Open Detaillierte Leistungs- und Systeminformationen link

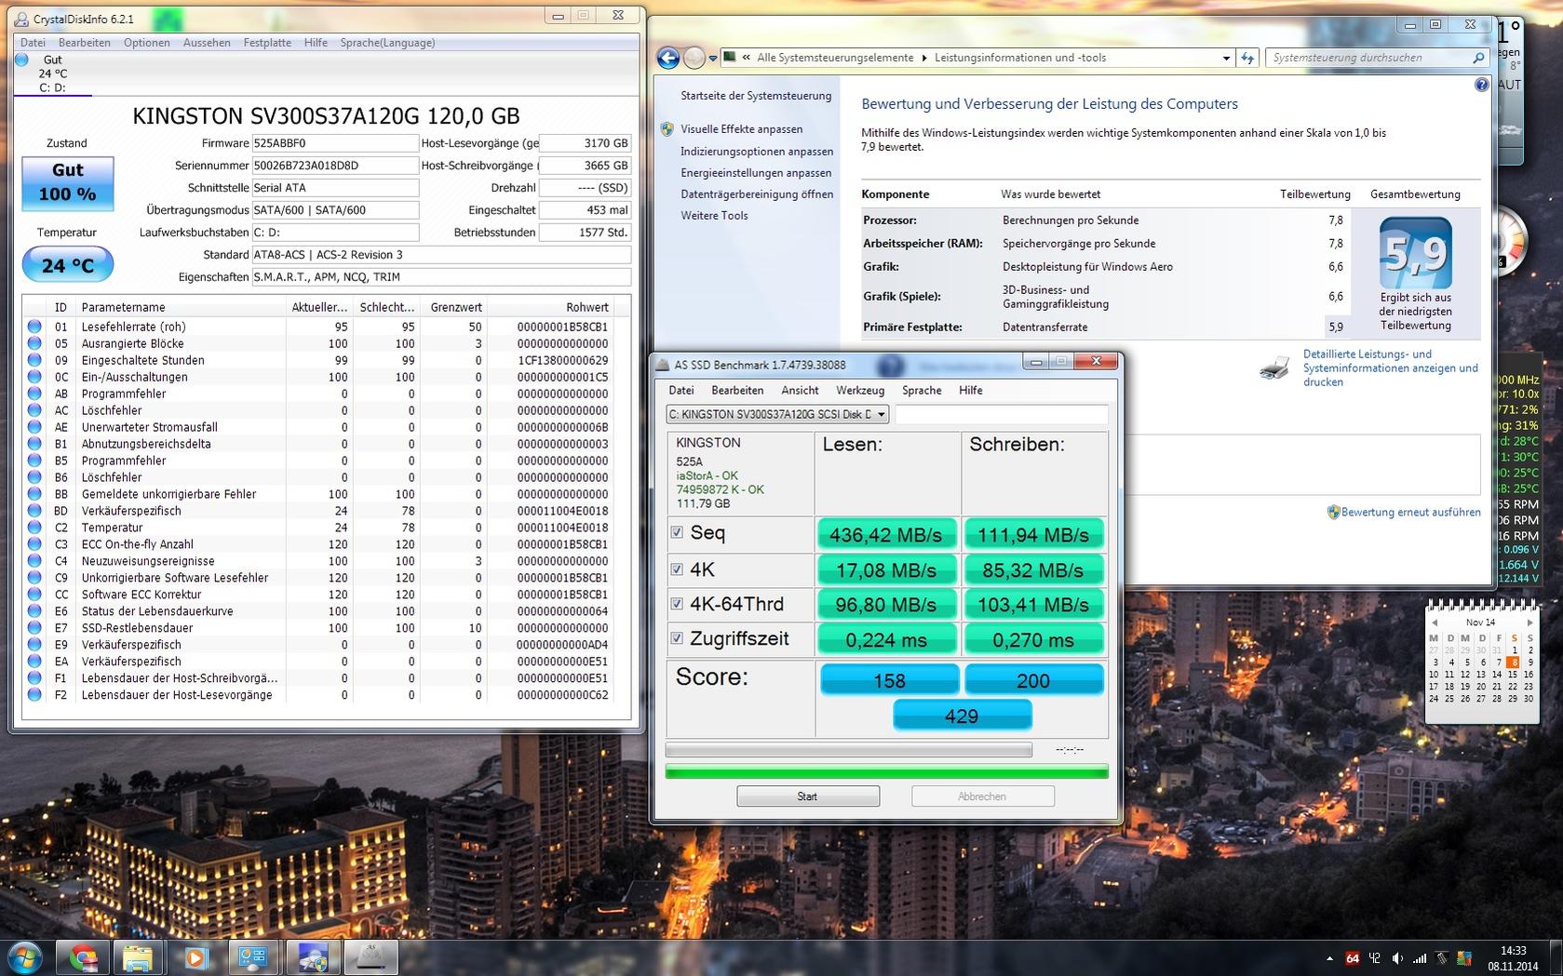[x=1391, y=368]
